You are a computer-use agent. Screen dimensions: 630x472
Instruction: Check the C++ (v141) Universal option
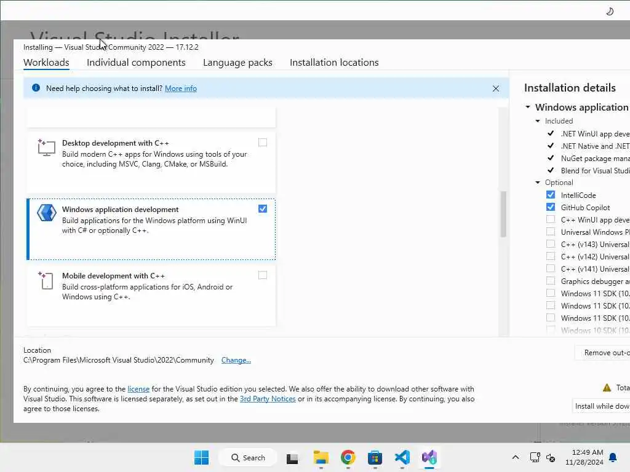click(x=551, y=269)
